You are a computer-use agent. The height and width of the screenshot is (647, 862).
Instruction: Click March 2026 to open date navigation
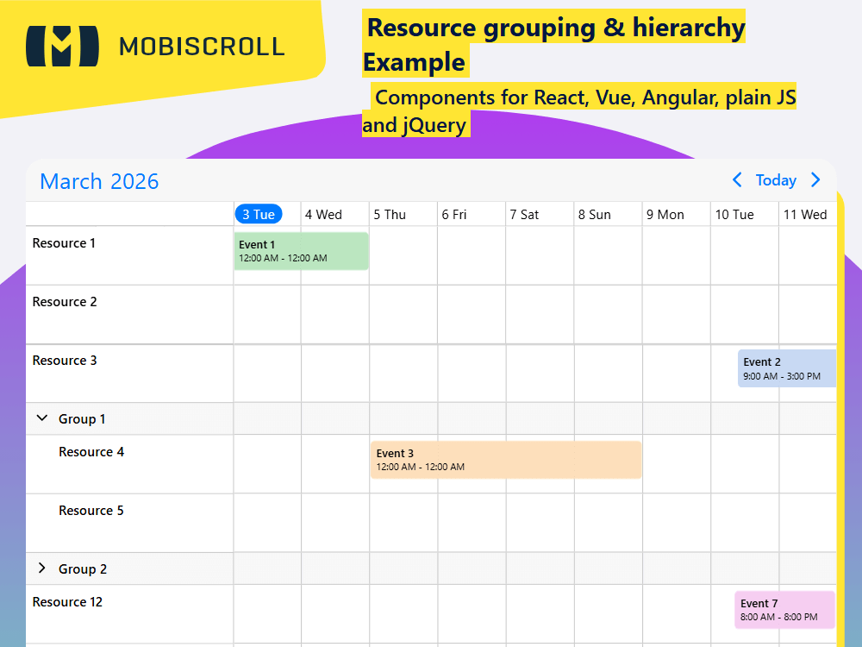point(98,181)
